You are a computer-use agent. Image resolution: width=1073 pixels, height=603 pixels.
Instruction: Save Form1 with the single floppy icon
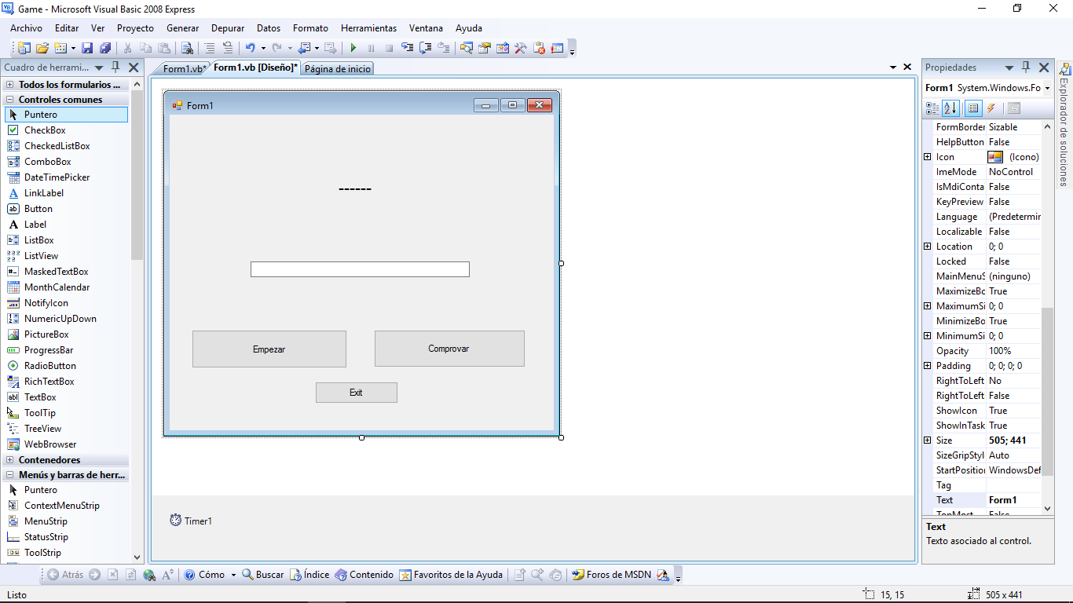87,48
